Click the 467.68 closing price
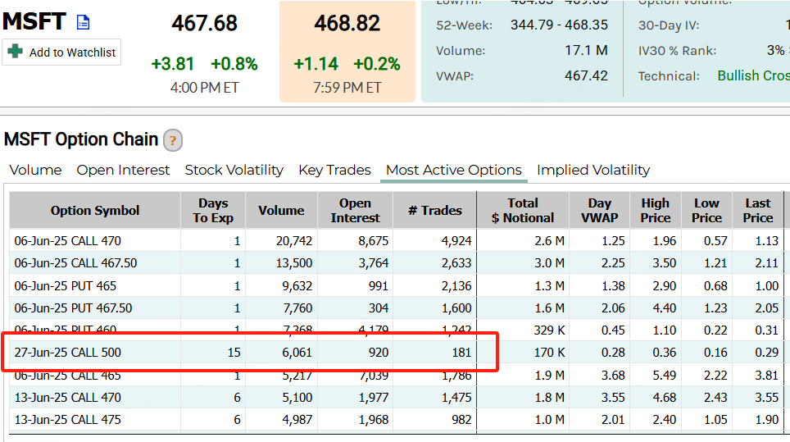 [x=204, y=23]
